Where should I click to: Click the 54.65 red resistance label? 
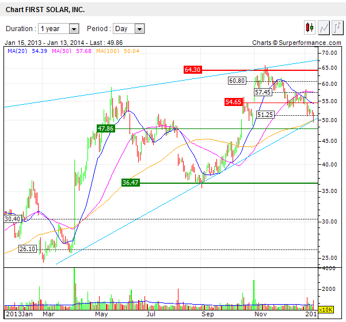click(x=234, y=102)
